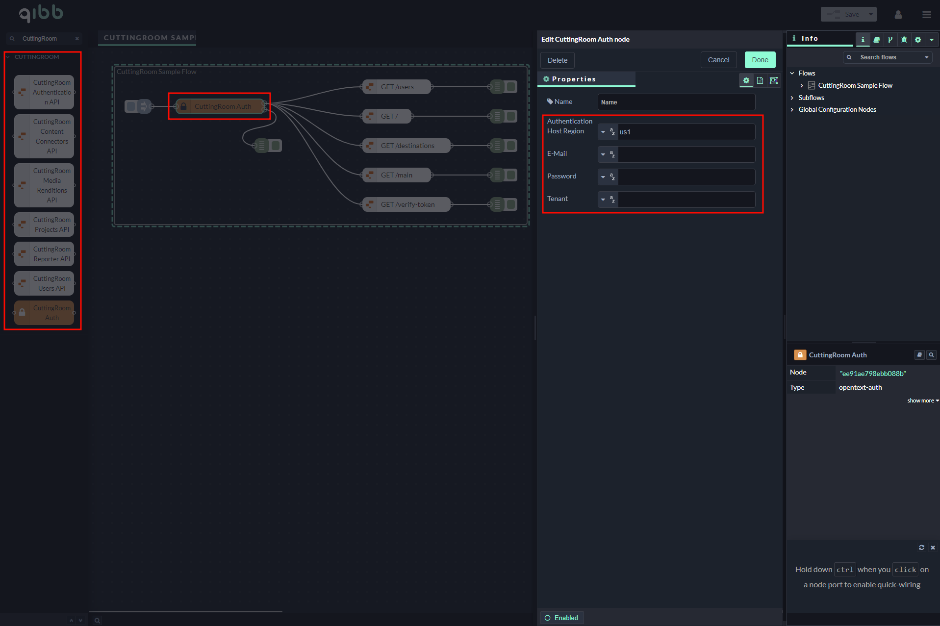Open the configuration nodes gear tab
The height and width of the screenshot is (626, 940).
coord(917,40)
